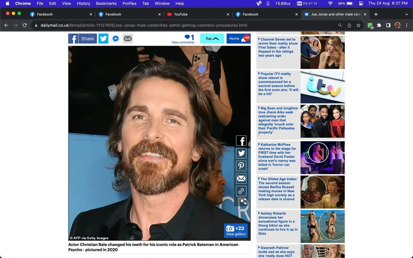Open Chrome extensions puzzle icon
This screenshot has width=413, height=258.
pyautogui.click(x=379, y=25)
